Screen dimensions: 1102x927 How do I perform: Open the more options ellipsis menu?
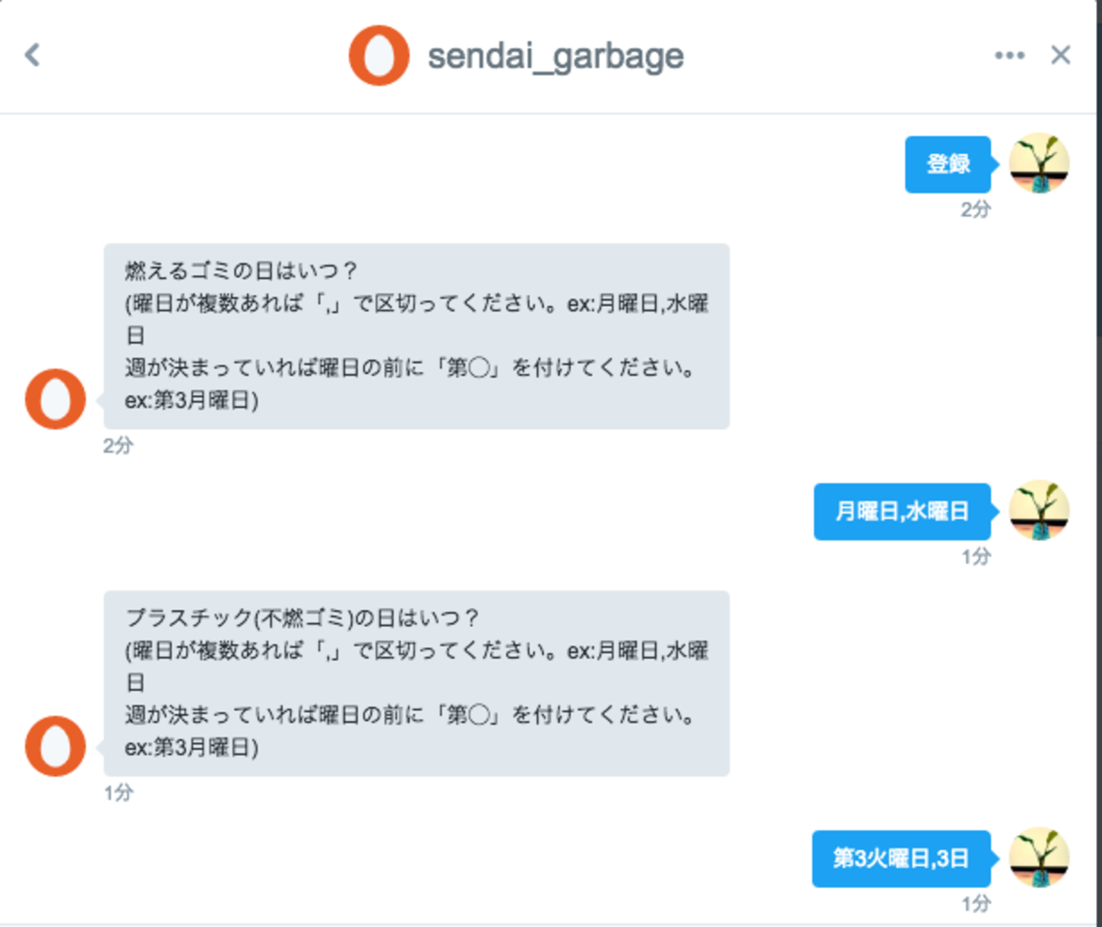[x=1009, y=56]
